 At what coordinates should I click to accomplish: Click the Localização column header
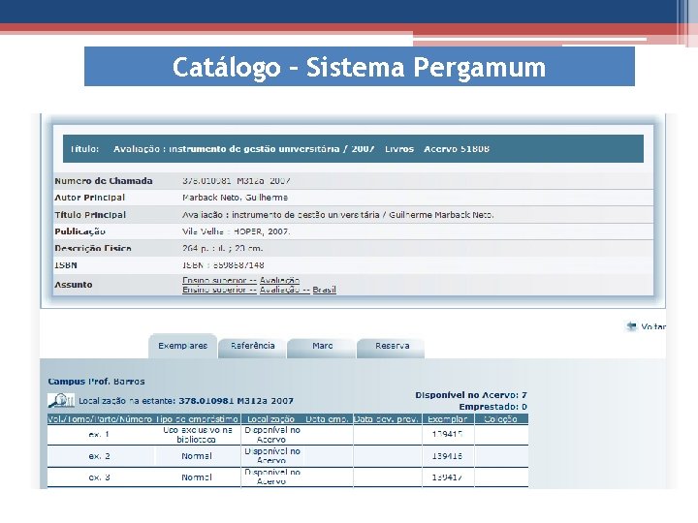coord(270,419)
